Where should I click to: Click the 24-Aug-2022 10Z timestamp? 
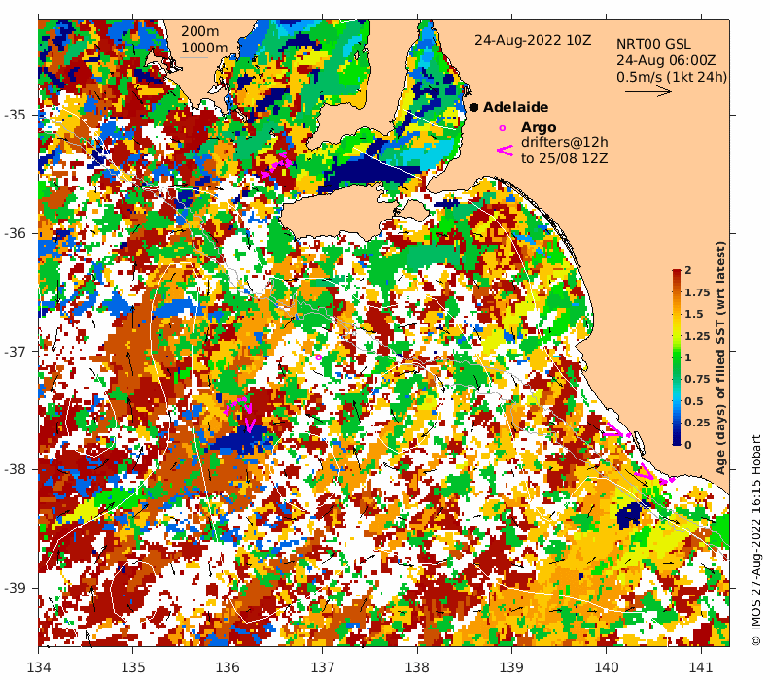click(533, 40)
